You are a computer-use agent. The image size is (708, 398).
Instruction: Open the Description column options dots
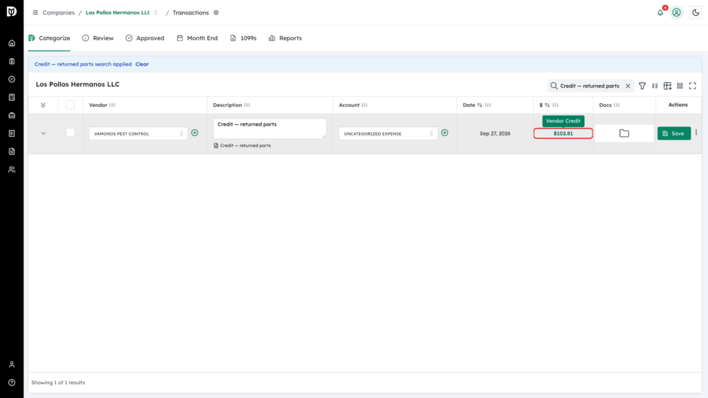[x=247, y=105]
